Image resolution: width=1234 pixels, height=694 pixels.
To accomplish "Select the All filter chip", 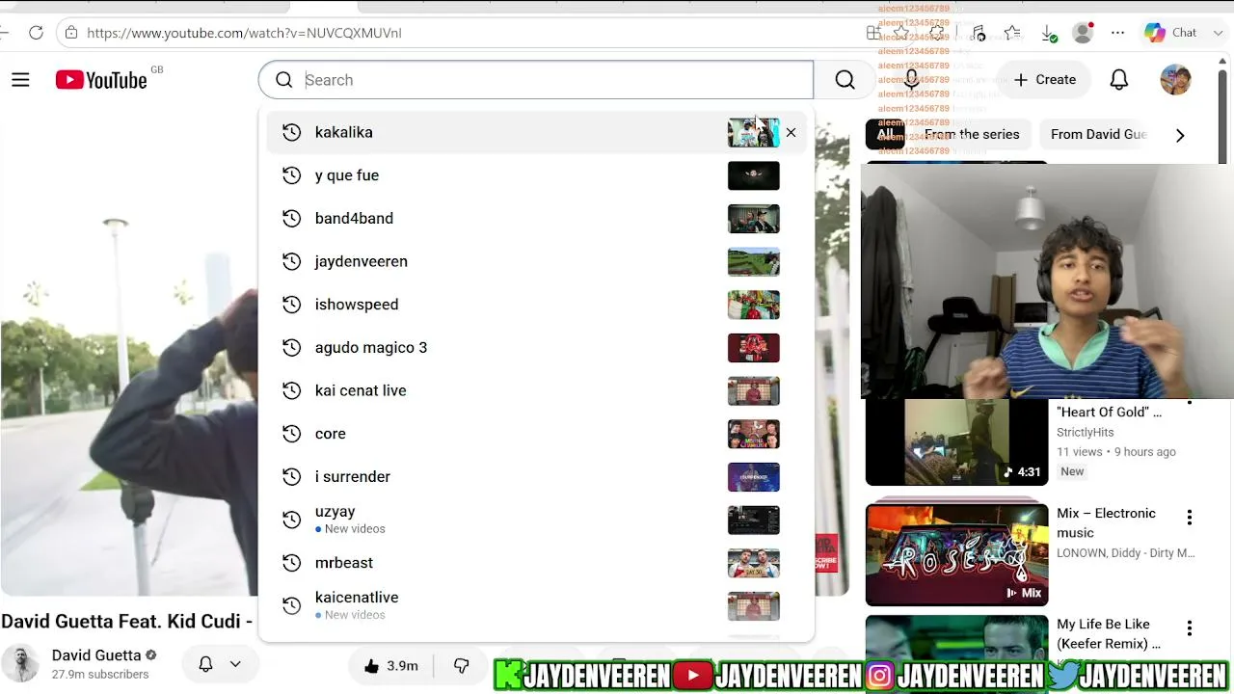I will (885, 135).
